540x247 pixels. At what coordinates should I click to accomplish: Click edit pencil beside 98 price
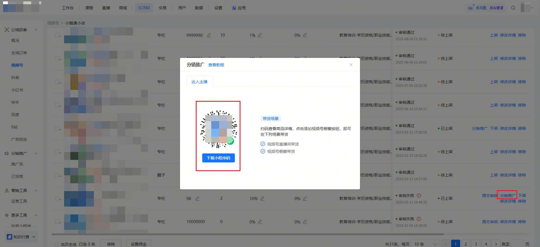197,198
